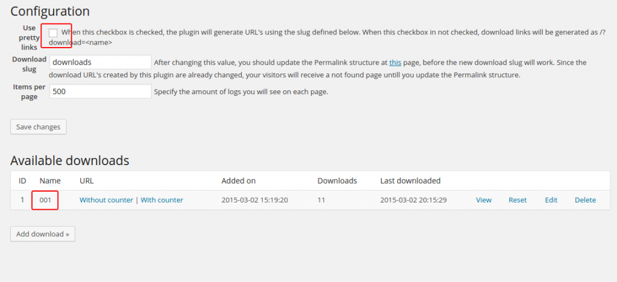
Task: Enable the Use pretty links checkbox
Action: [x=53, y=33]
